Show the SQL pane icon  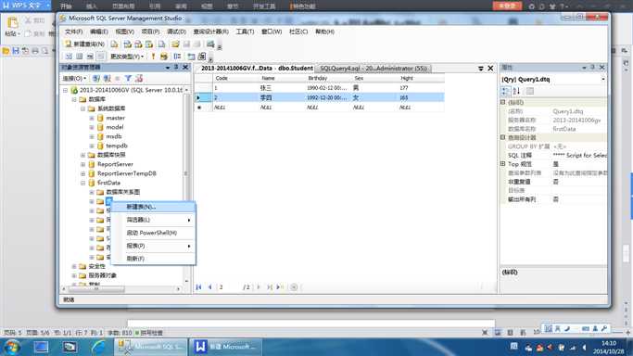[90, 57]
